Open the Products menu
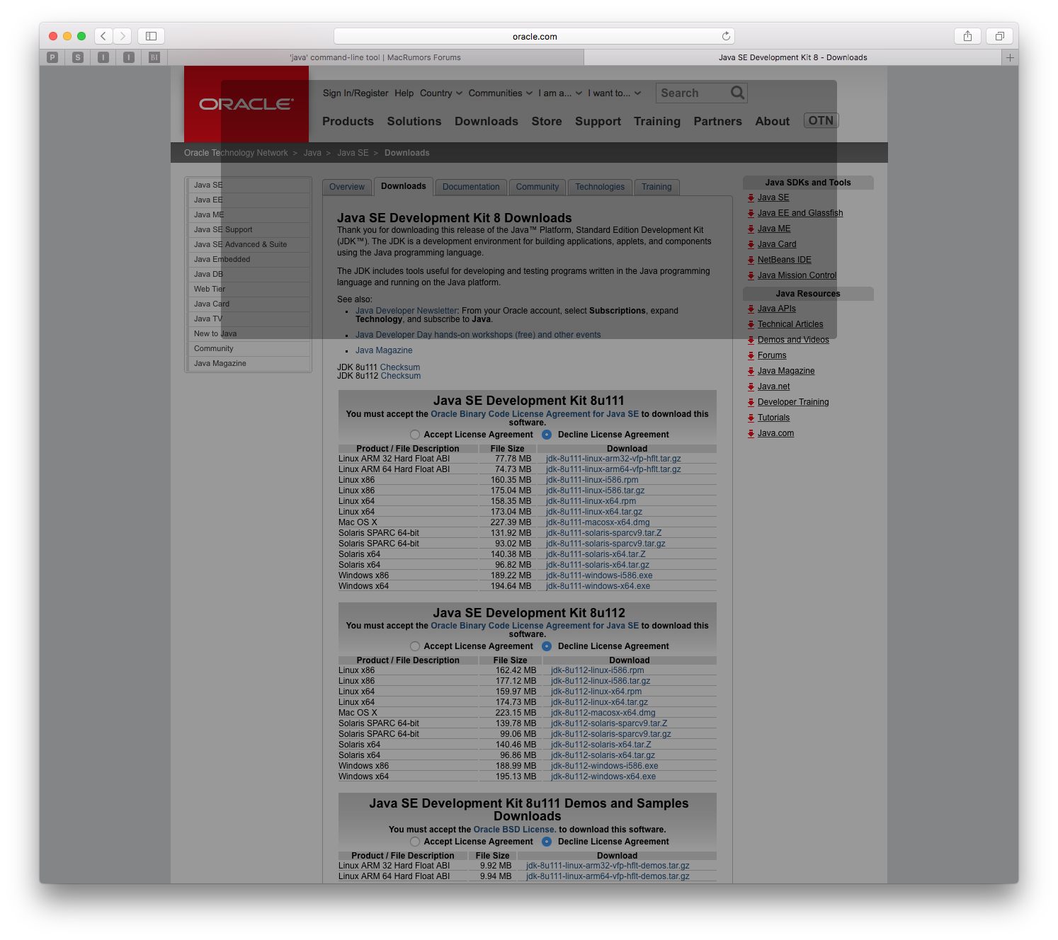 (348, 121)
